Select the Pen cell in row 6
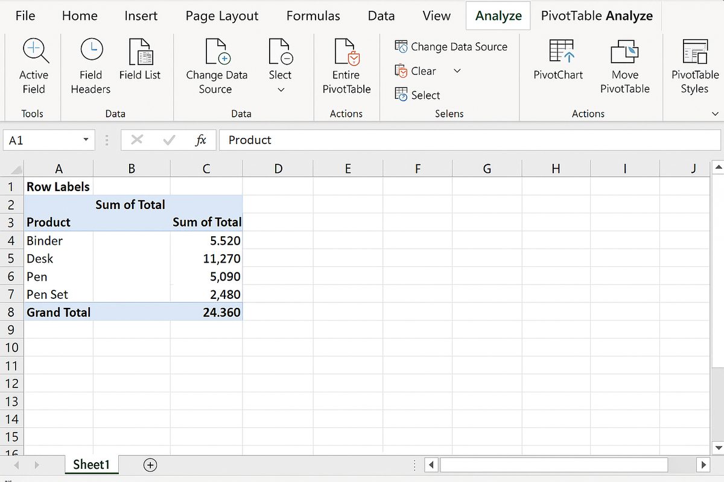This screenshot has width=724, height=482. click(59, 277)
